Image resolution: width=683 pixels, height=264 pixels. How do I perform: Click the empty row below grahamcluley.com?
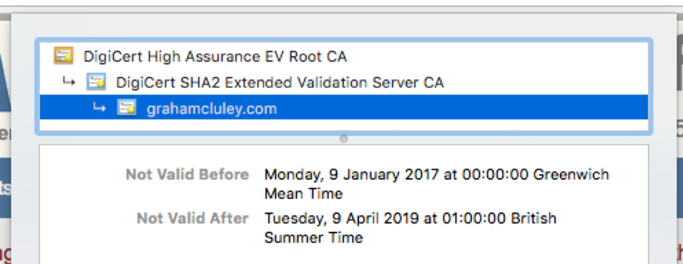pyautogui.click(x=344, y=125)
